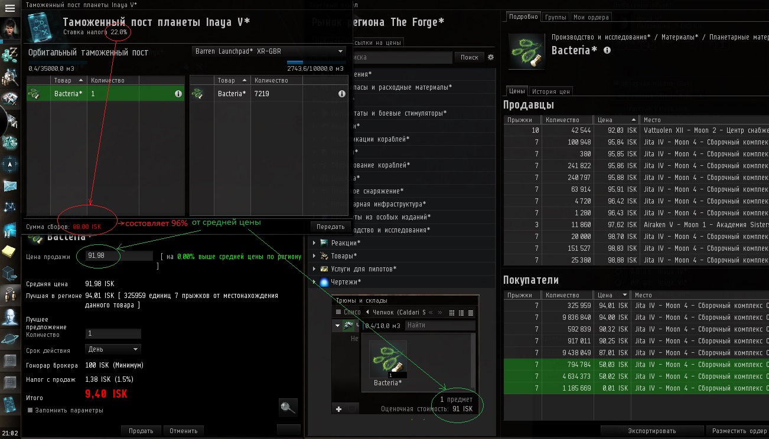Viewport: 769px width, 439px height.
Task: Open the agent face icon in Neocom
Action: [10, 317]
